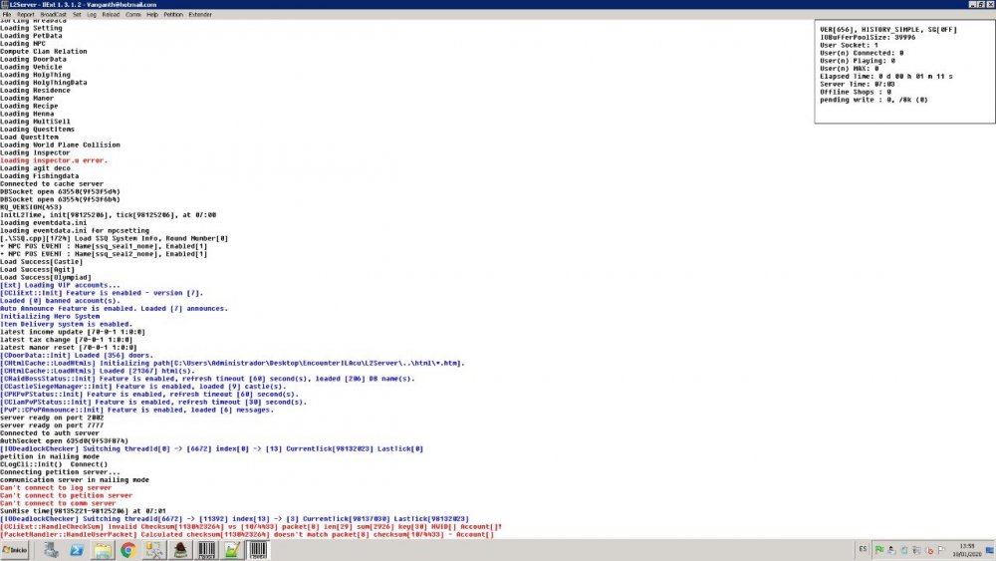This screenshot has height=561, width=996.
Task: Open the Report menu
Action: pyautogui.click(x=25, y=16)
